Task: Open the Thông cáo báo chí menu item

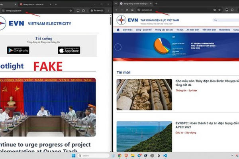Action: click(164, 30)
